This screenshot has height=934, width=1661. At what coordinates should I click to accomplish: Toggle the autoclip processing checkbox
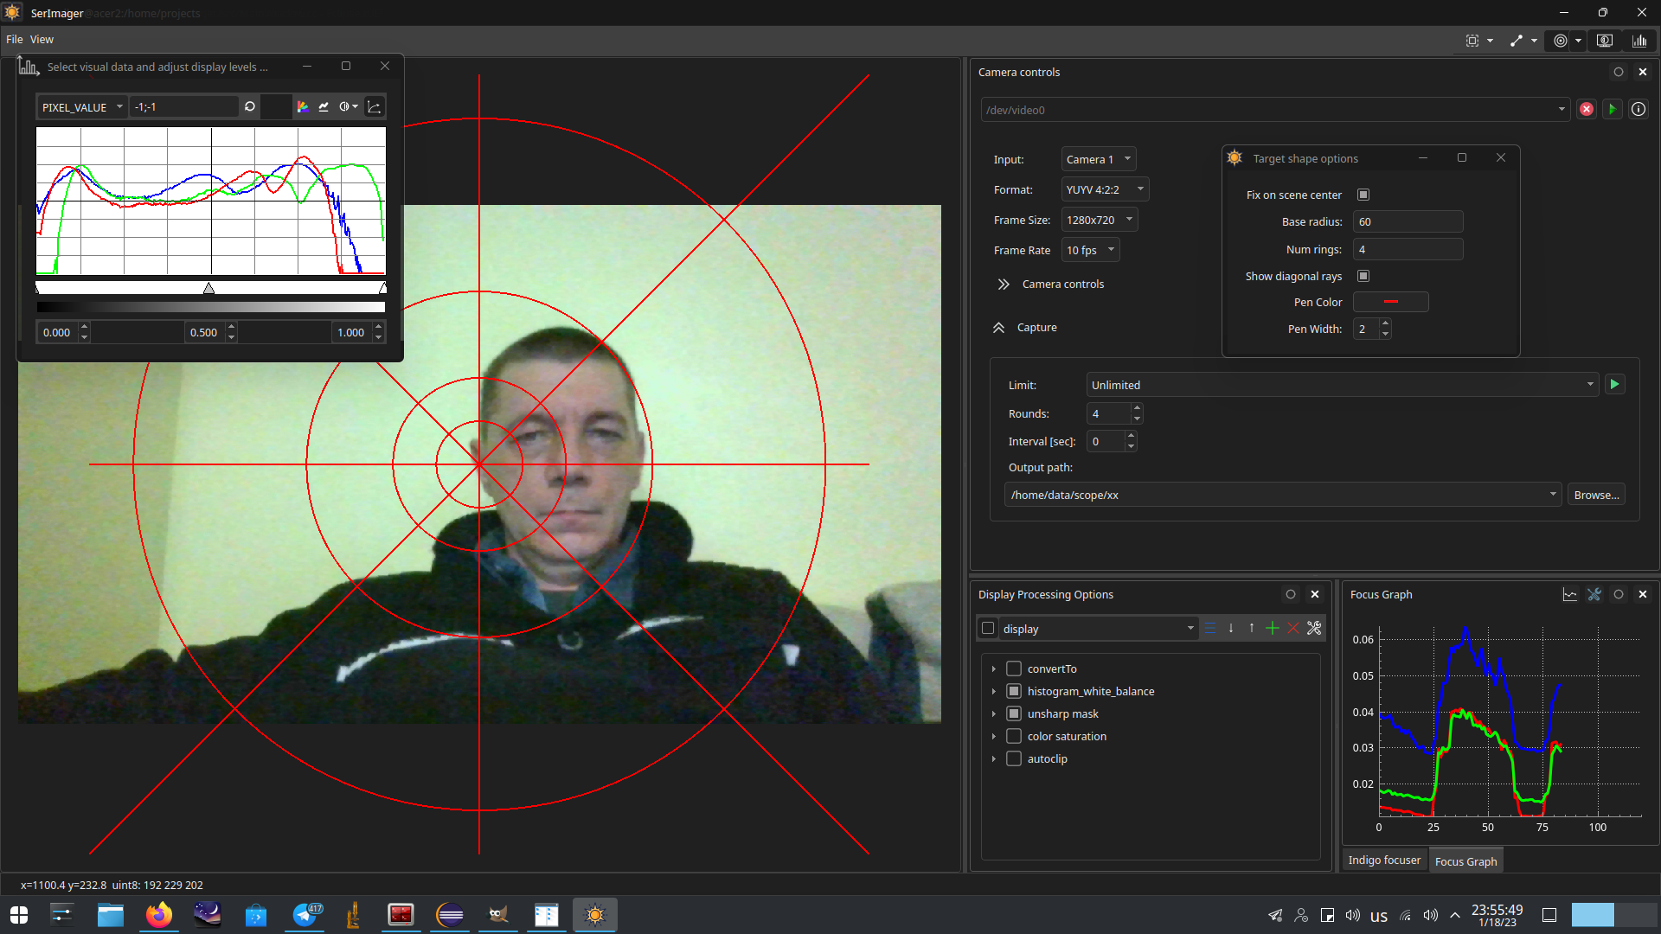(1014, 758)
